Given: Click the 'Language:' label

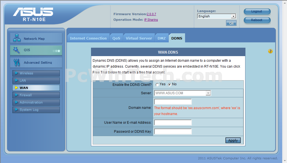Looking at the screenshot, I should (206, 11).
